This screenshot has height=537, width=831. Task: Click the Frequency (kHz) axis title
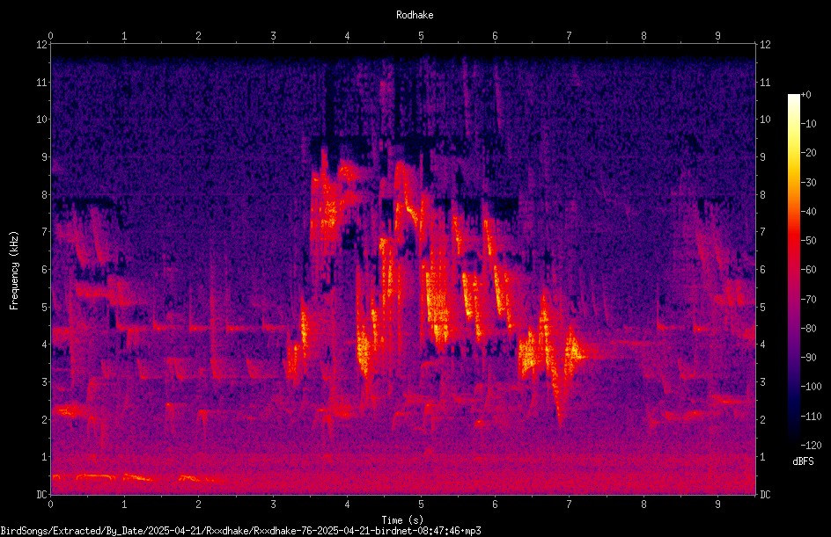pyautogui.click(x=14, y=271)
